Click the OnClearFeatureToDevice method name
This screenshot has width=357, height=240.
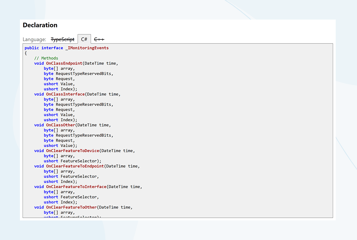tap(72, 151)
